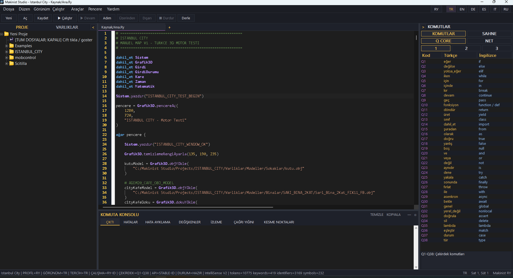The image size is (513, 278).
Task: Switch to the HATALAR console tab
Action: [x=130, y=222]
